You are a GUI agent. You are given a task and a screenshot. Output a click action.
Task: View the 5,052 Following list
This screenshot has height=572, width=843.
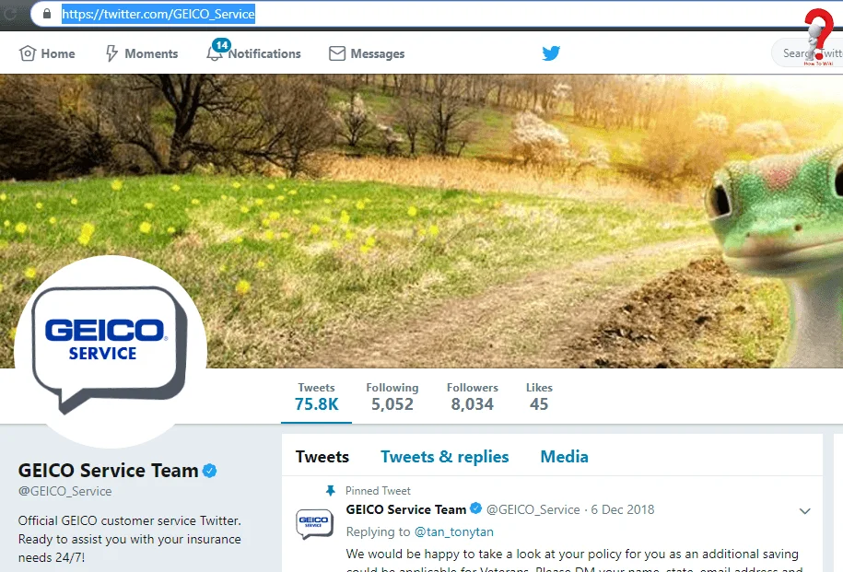point(392,397)
